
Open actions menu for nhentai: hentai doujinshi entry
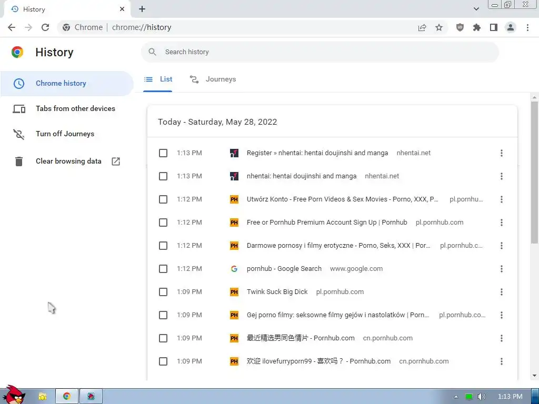point(502,176)
